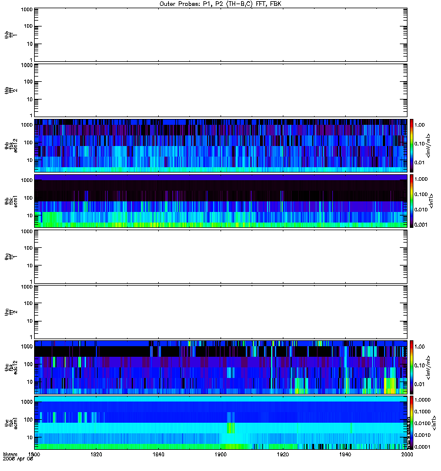Viewport: 441px width, 471px height.
Task: Click the 'thc fbk scm1' y-axis label
Action: (11, 423)
